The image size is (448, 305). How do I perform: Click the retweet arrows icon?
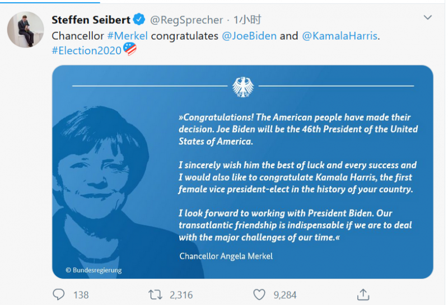155,295
